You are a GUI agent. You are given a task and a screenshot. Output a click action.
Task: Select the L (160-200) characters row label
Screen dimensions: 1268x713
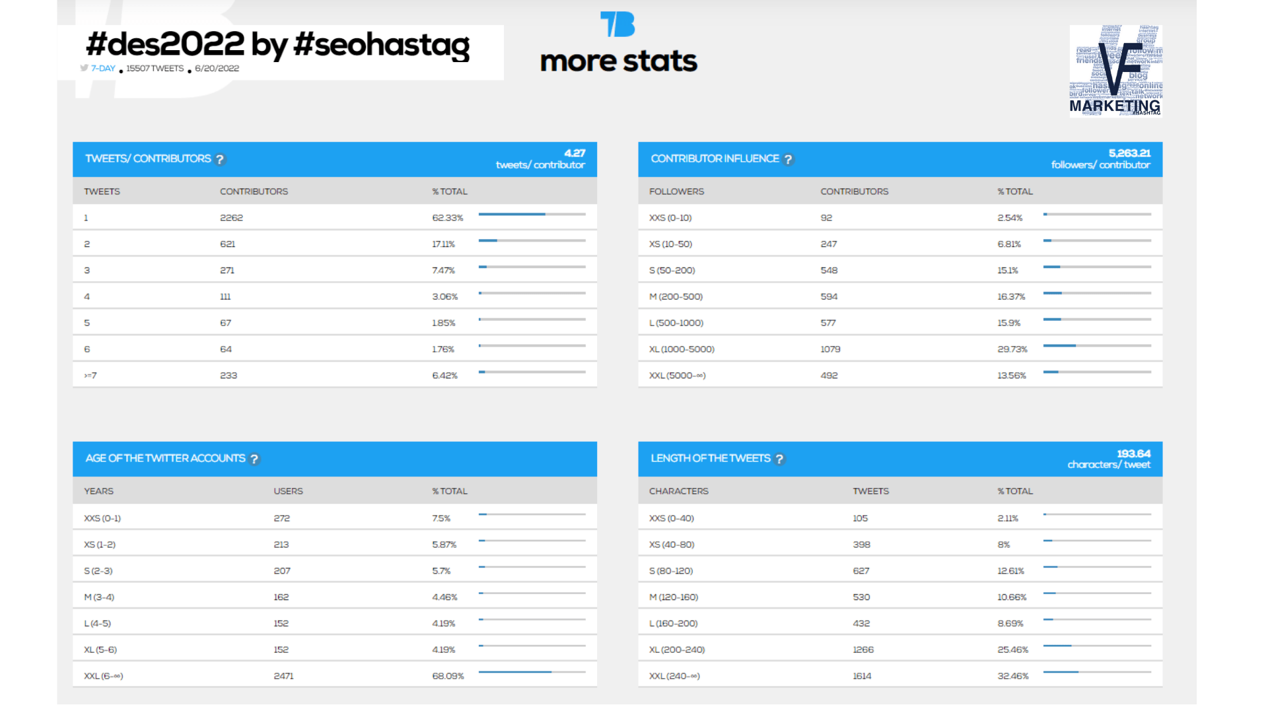[674, 624]
